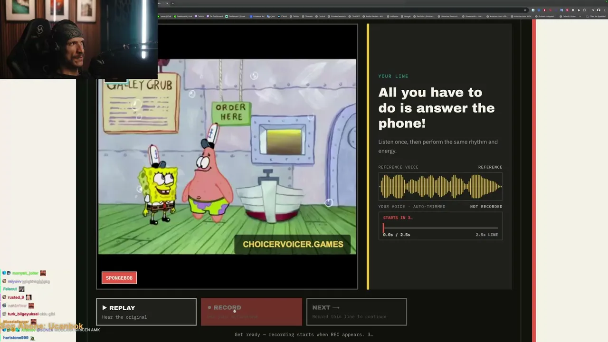Bookmark this page with the star icon

(x=525, y=10)
